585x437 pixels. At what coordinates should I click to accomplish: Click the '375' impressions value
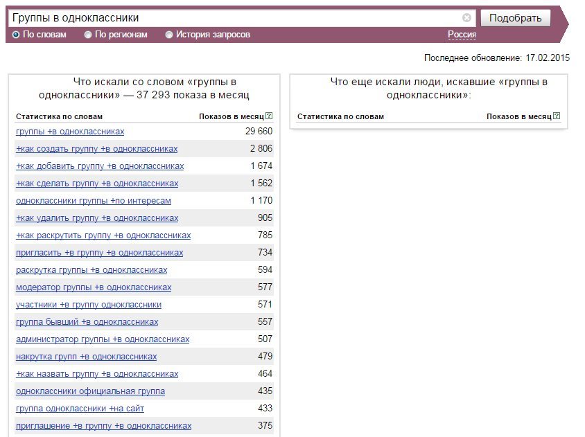click(265, 425)
